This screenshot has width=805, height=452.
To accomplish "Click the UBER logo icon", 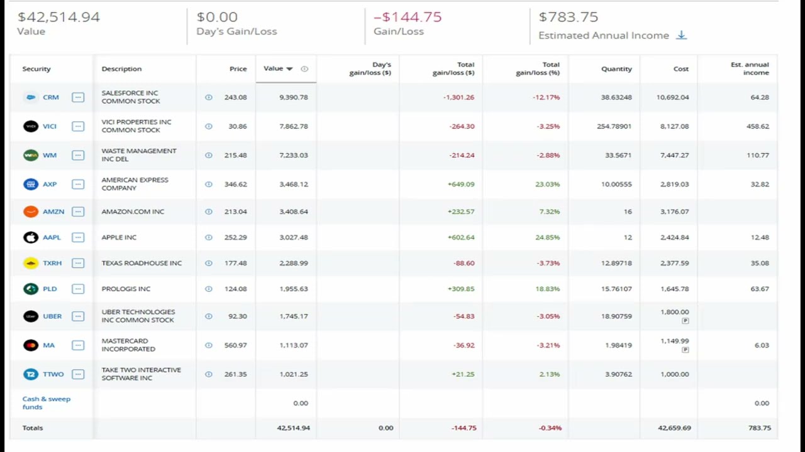I will (x=31, y=316).
